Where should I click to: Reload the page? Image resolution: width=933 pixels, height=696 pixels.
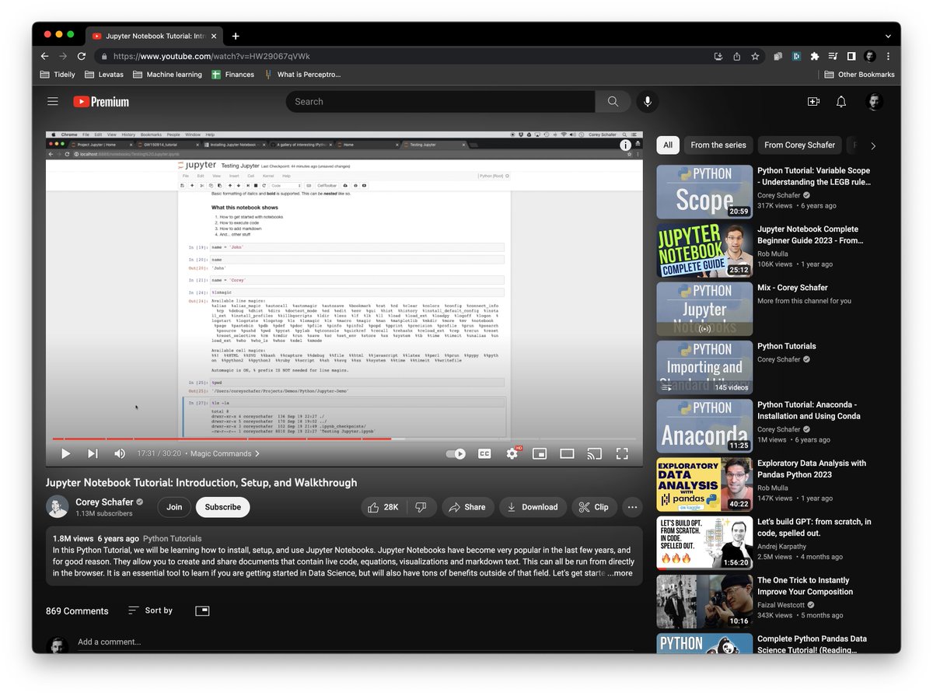coord(82,56)
